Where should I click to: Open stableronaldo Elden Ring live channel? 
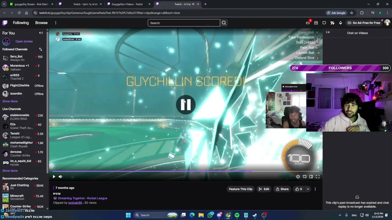[x=23, y=117]
